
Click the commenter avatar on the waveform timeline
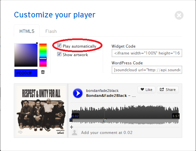pos(105,120)
